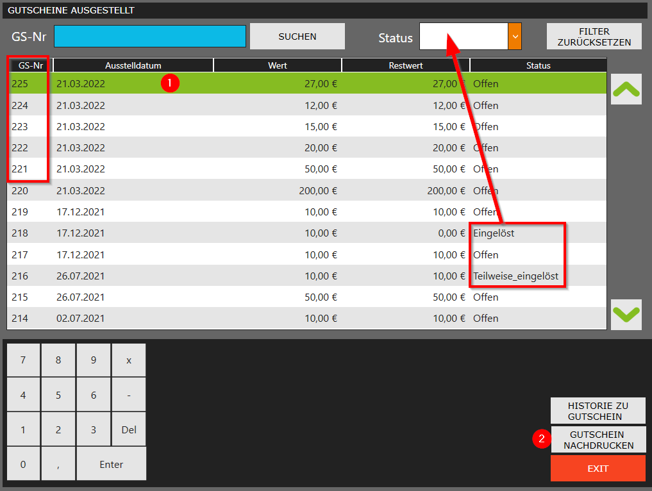The image size is (652, 491).
Task: Open the Status dropdown arrow
Action: tap(515, 36)
